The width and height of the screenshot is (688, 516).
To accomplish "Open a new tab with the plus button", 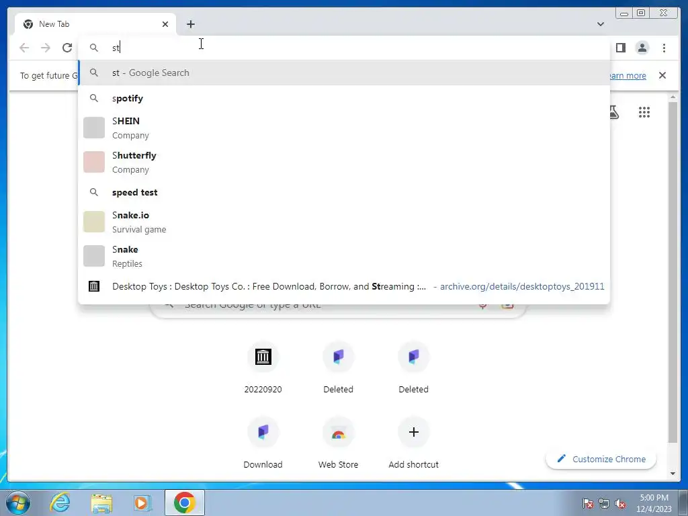I will pos(190,24).
